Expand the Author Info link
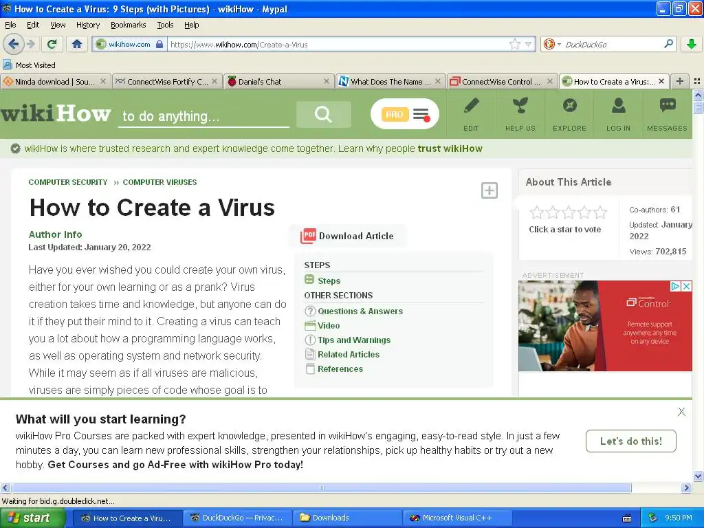 (x=55, y=234)
